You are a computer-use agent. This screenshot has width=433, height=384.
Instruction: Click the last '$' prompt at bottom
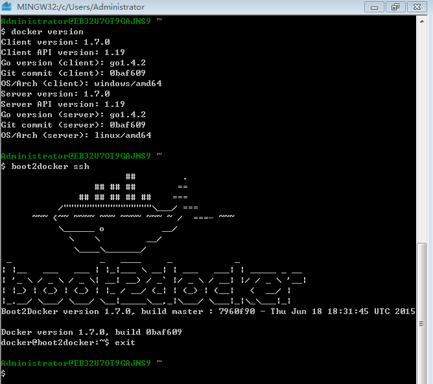[x=3, y=374]
